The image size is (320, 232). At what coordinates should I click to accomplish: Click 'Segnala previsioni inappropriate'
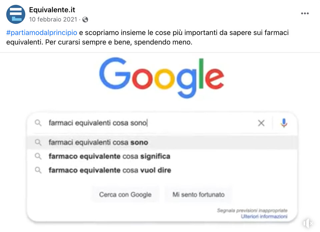[x=252, y=211]
